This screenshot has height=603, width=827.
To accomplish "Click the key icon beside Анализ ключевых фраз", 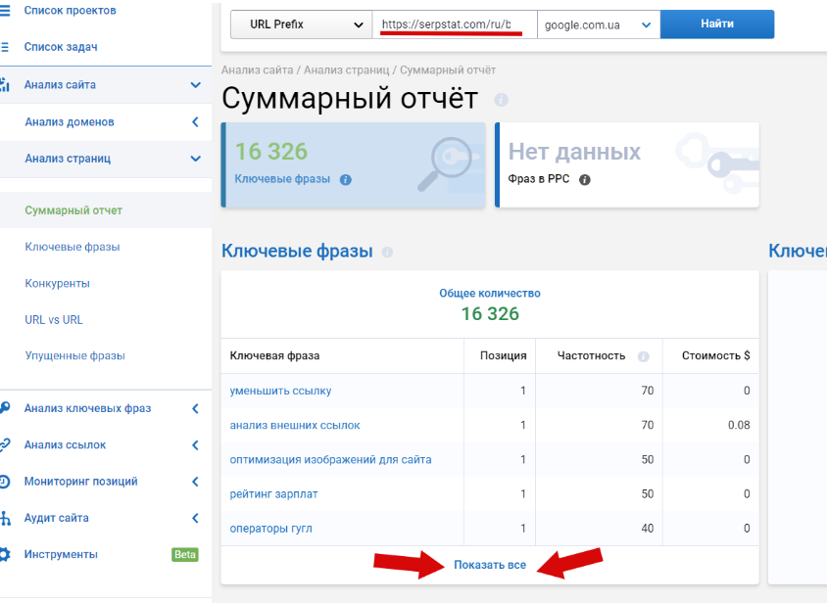I will [x=5, y=408].
